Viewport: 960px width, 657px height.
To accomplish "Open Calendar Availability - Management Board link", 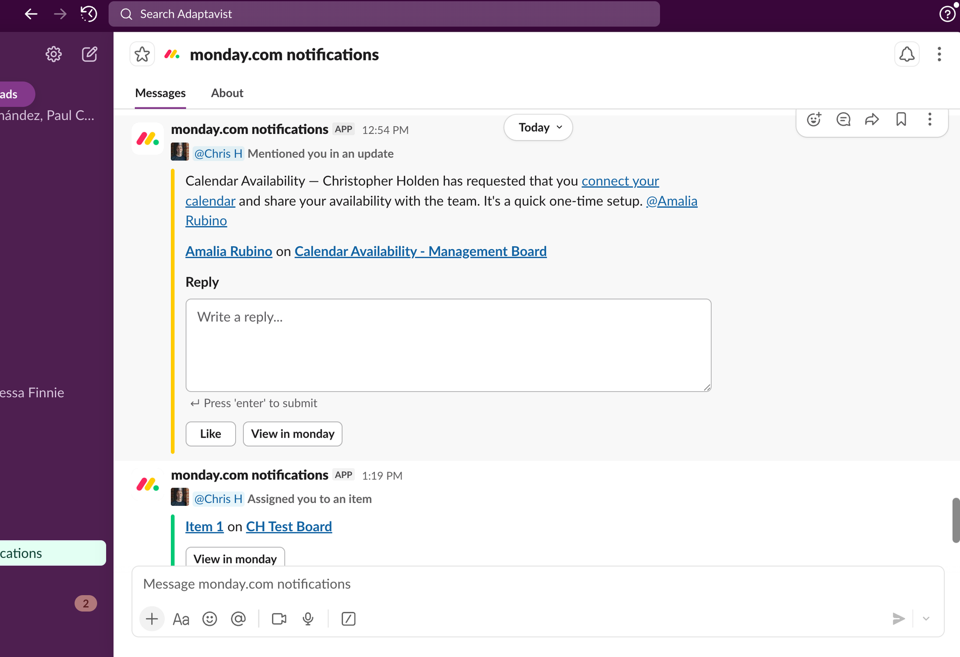I will (x=420, y=251).
